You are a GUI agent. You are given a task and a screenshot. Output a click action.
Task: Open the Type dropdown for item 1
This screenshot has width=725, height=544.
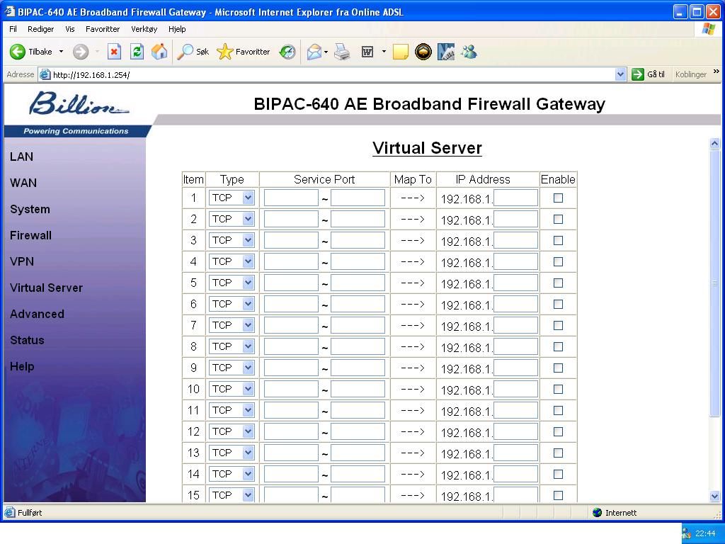(x=232, y=198)
